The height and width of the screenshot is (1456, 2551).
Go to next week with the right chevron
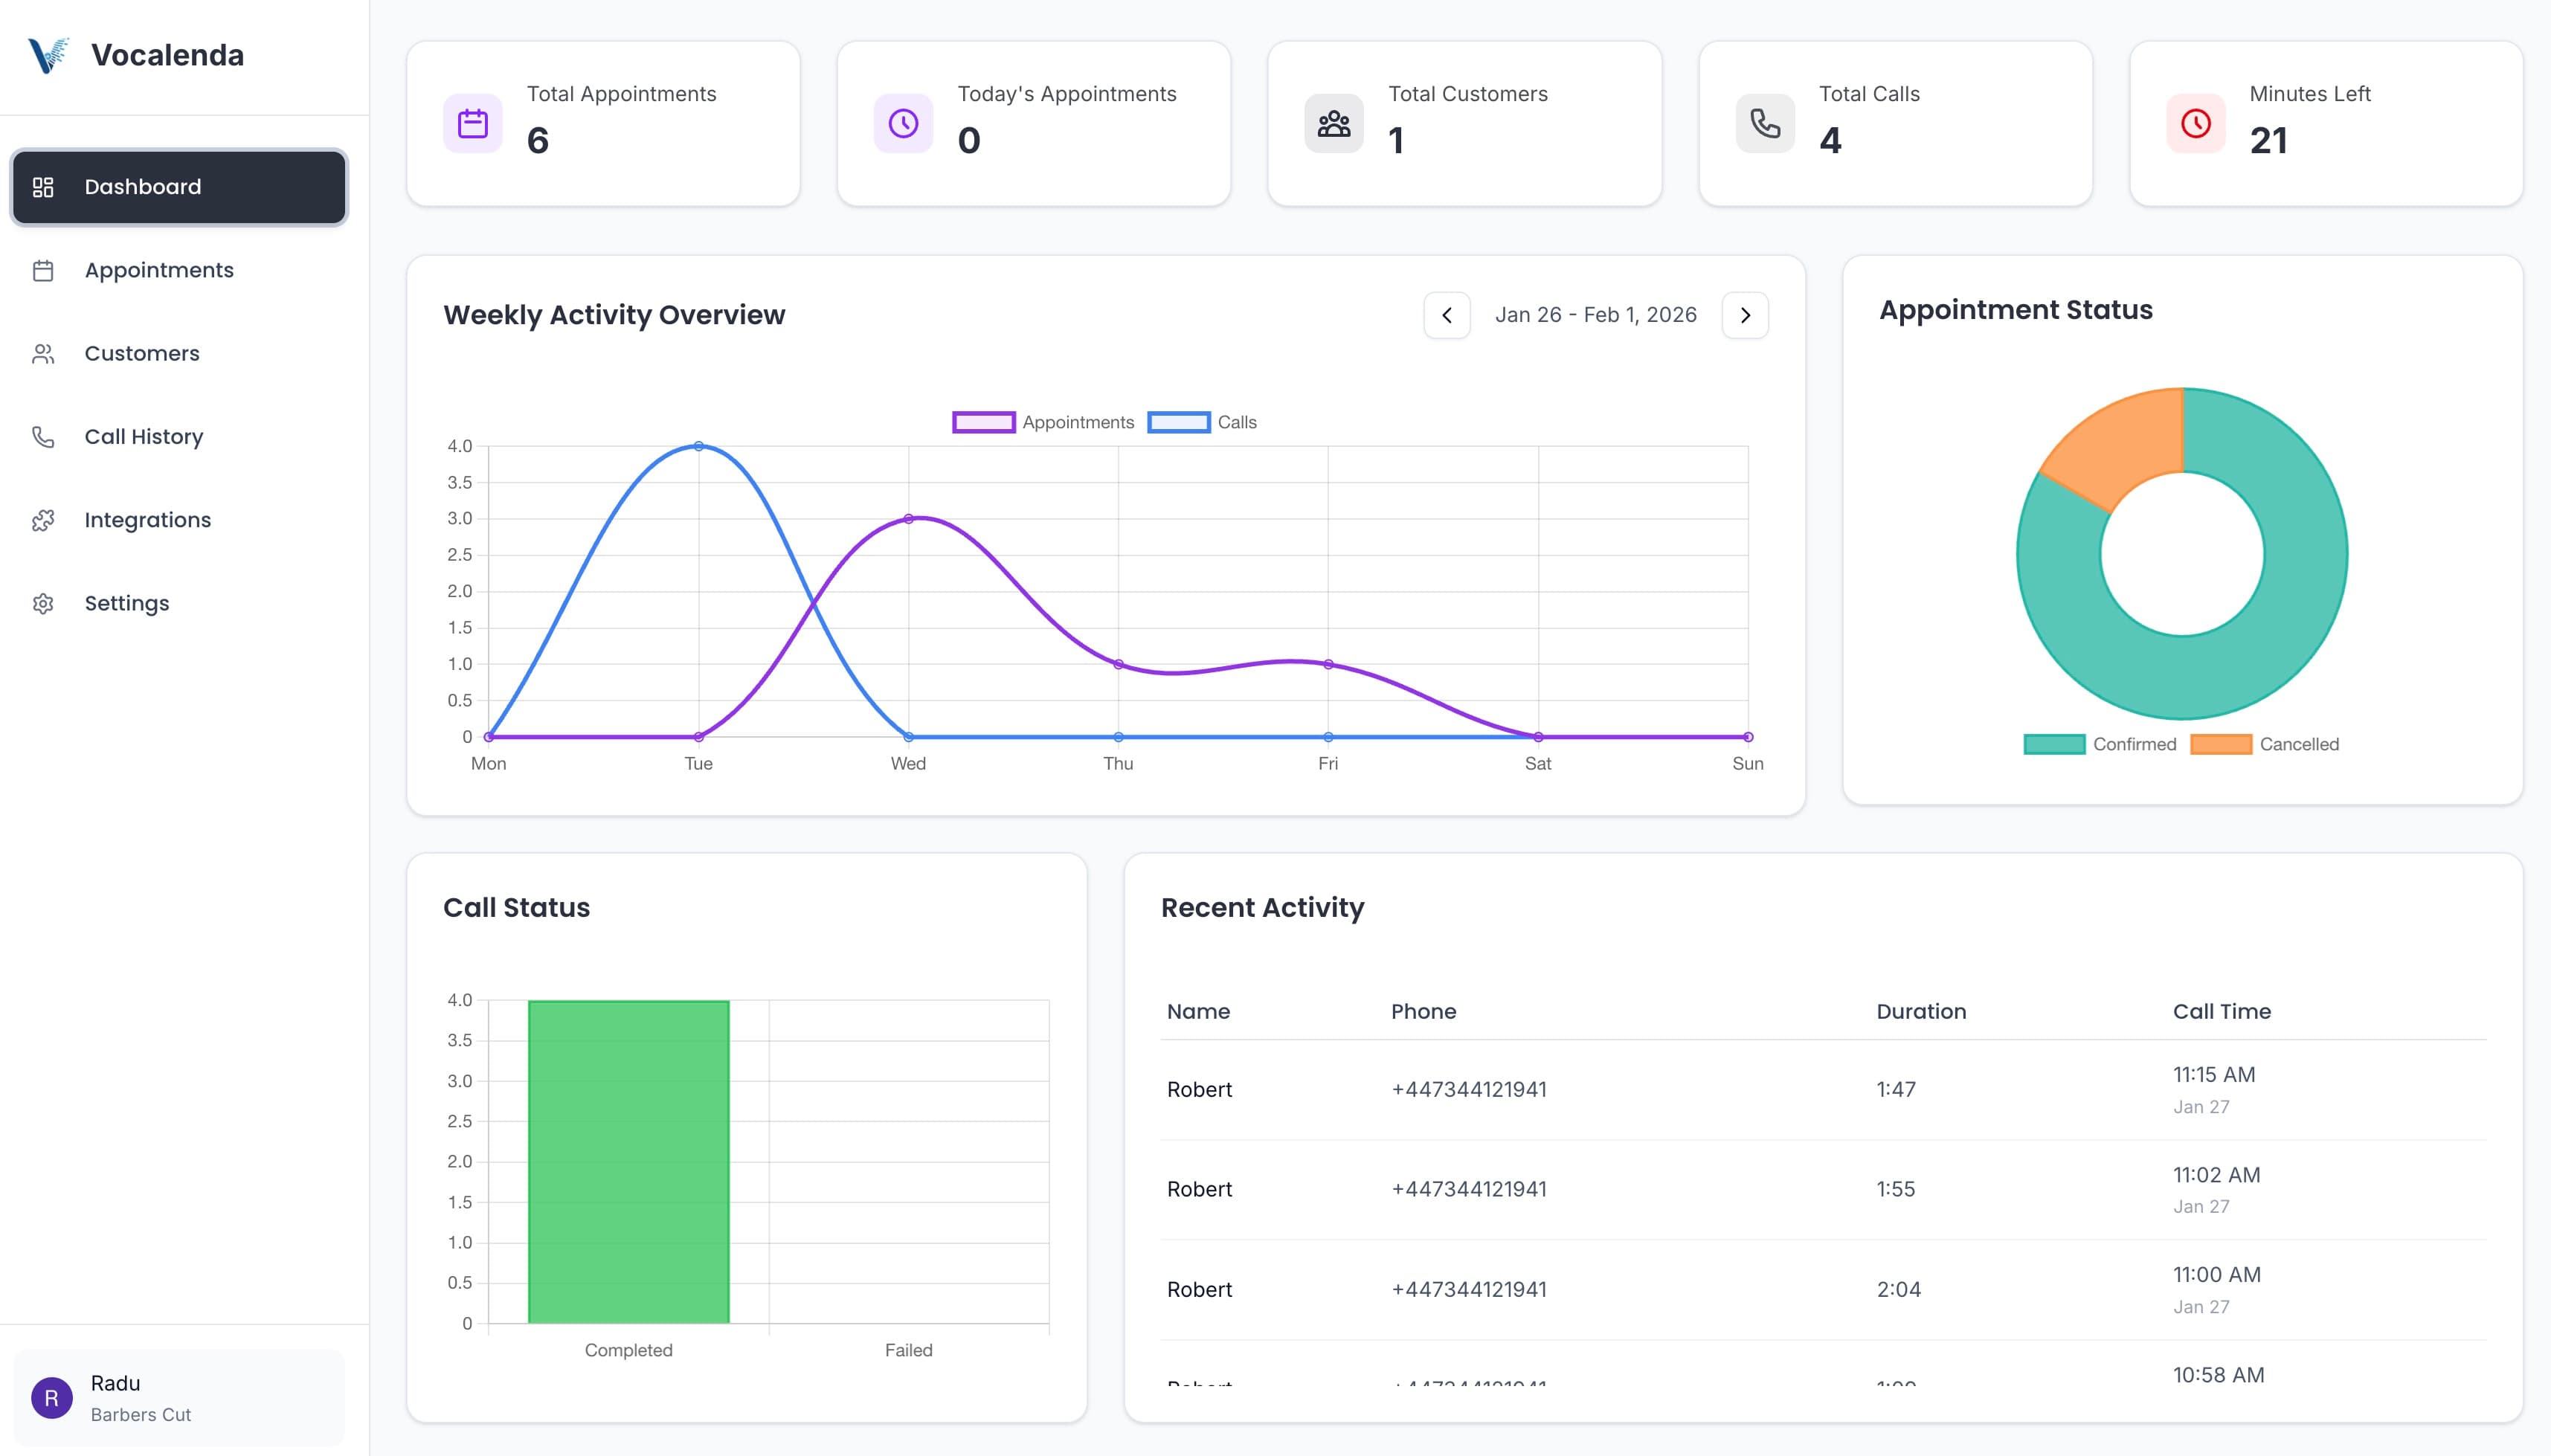[x=1744, y=314]
